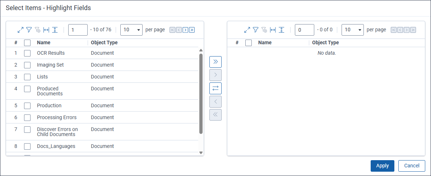Go to previous page of the selected list
This screenshot has height=176, width=431.
point(400,30)
